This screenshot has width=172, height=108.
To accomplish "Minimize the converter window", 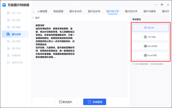I will 156,5.
